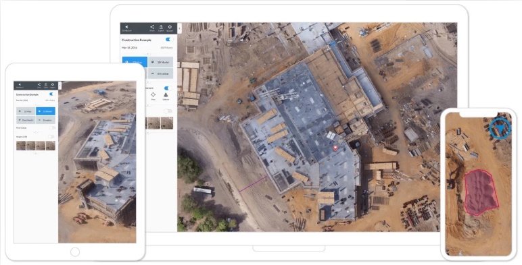Switch to Elevation view on laptop

click(x=161, y=73)
